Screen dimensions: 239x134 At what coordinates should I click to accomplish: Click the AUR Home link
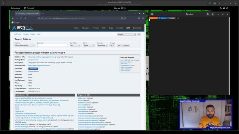(18, 34)
